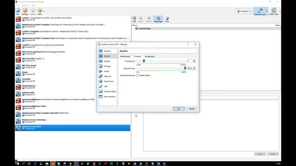The height and width of the screenshot is (166, 296).
Task: Open Windows search on the taskbar
Action: tap(24, 164)
